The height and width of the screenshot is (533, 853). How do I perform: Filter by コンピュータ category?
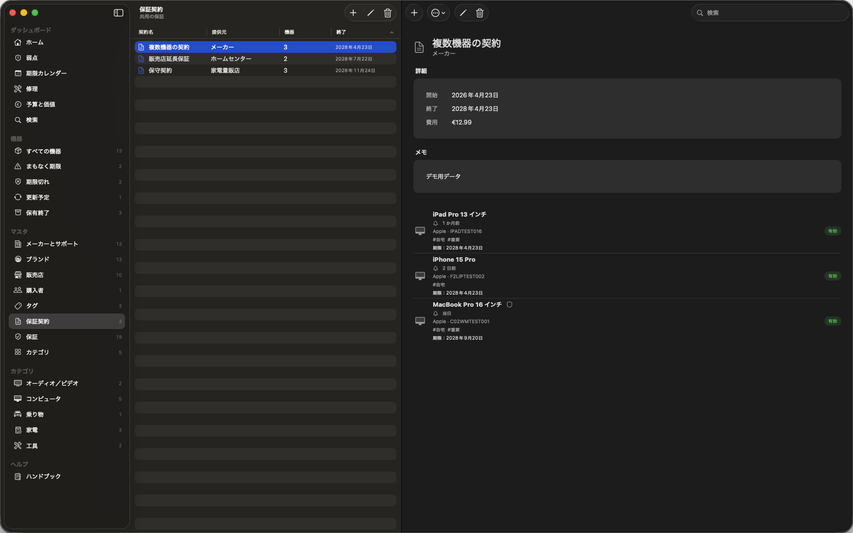pyautogui.click(x=67, y=399)
